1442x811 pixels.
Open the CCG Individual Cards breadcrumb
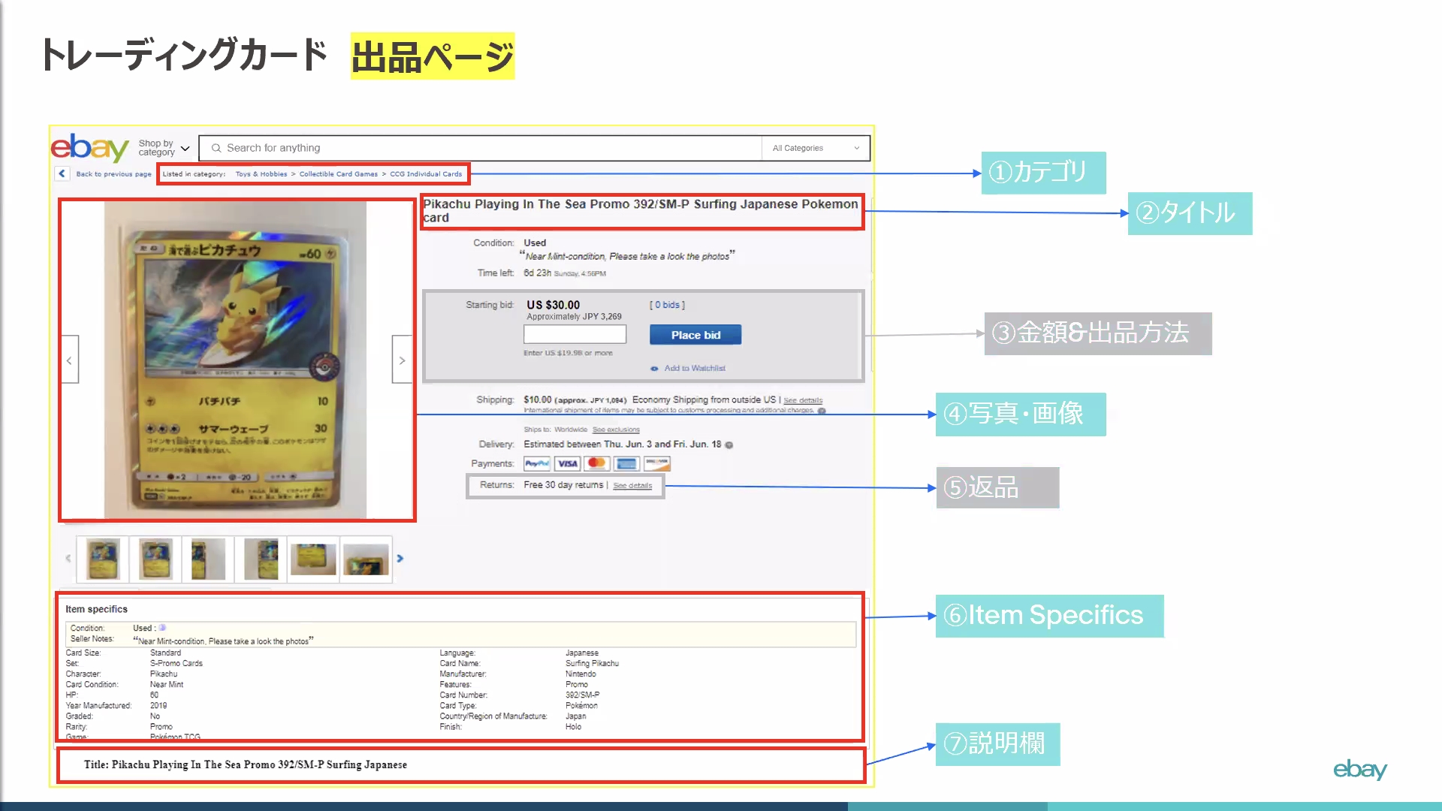[426, 174]
